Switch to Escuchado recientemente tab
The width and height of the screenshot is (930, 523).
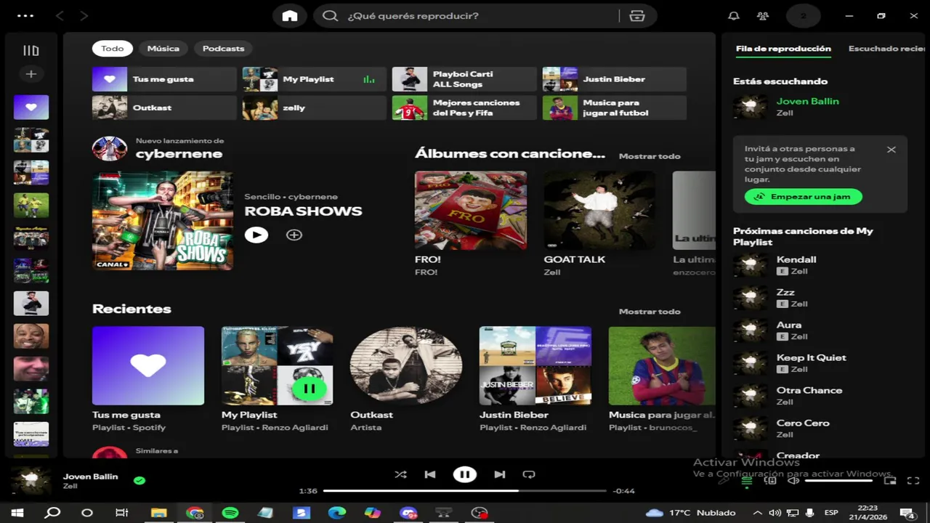tap(887, 49)
